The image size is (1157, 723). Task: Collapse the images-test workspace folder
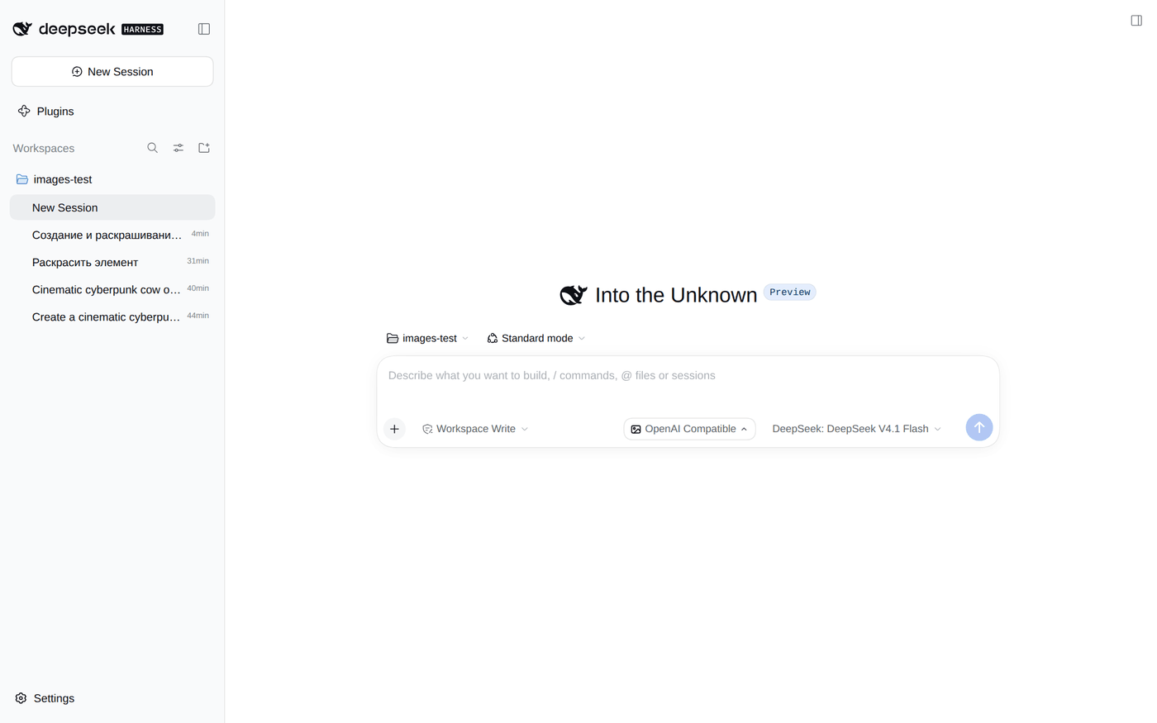(55, 179)
